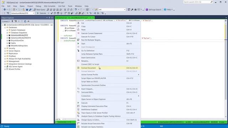
Task: Click the XEvent Profiler tree row
Action: (x=14, y=69)
